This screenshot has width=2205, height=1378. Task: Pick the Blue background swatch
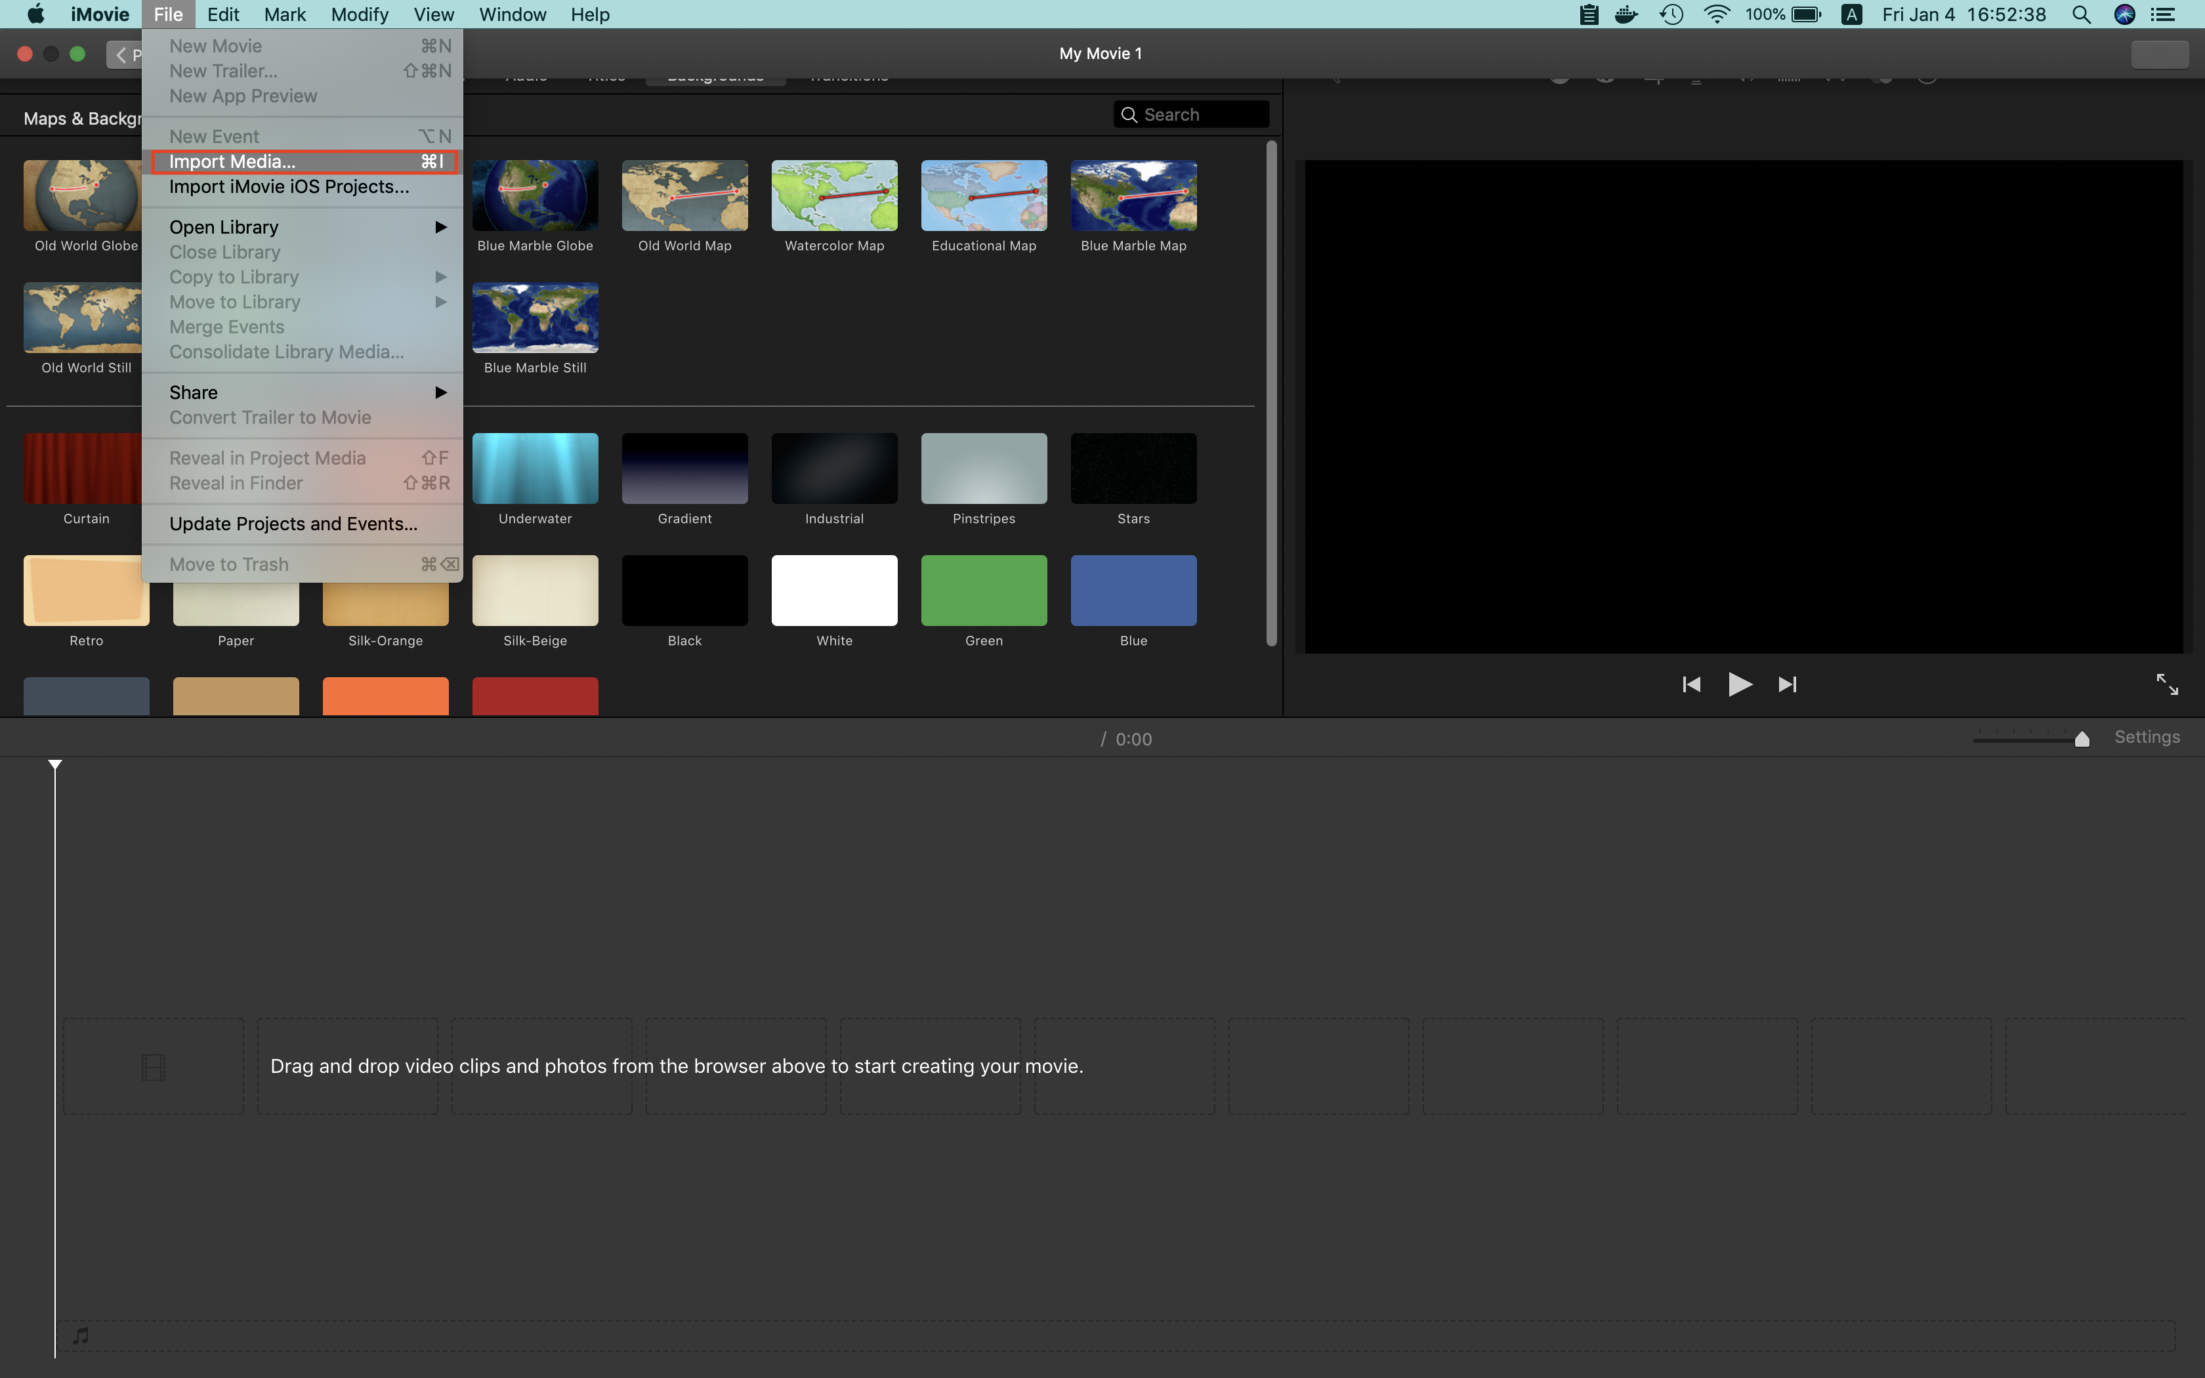pos(1133,591)
